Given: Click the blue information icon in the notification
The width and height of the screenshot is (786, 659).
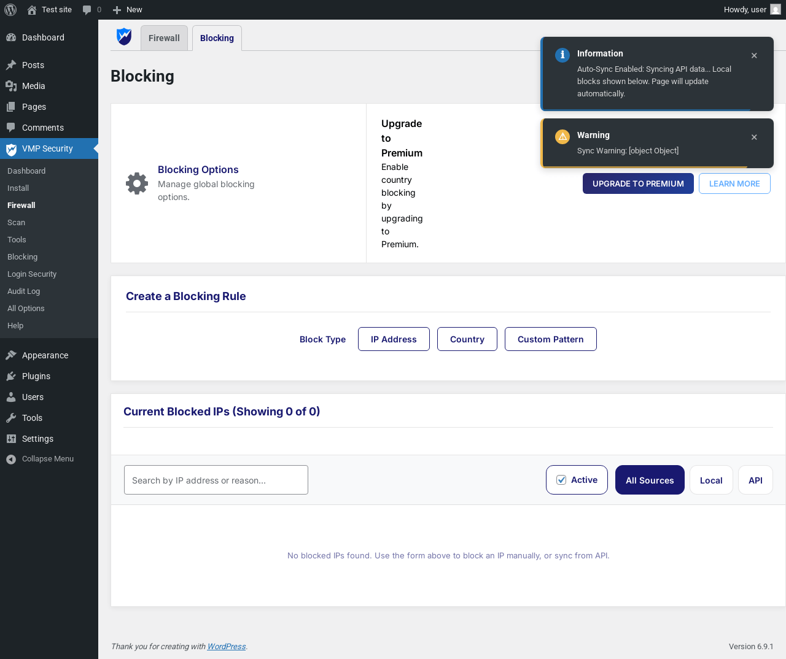Looking at the screenshot, I should point(562,55).
